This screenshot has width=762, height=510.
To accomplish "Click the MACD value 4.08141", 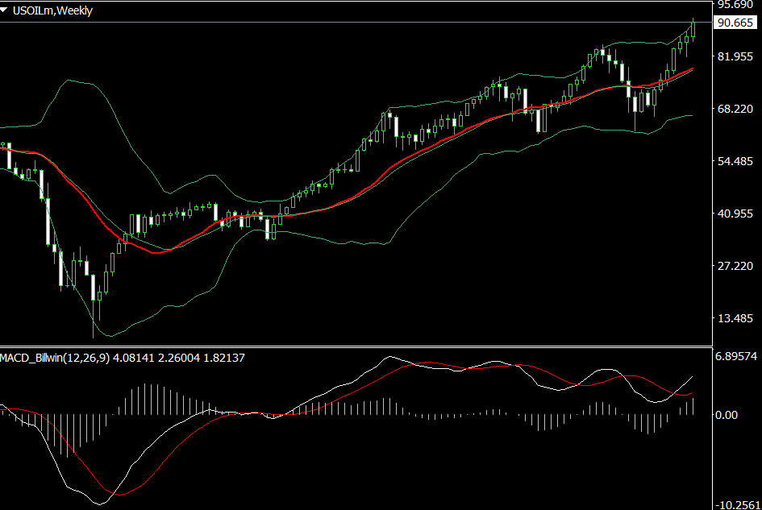I will tap(133, 358).
